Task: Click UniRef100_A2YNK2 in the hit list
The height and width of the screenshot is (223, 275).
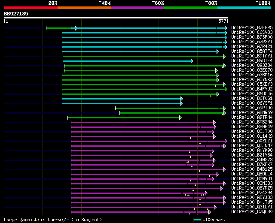Action: click(252, 80)
